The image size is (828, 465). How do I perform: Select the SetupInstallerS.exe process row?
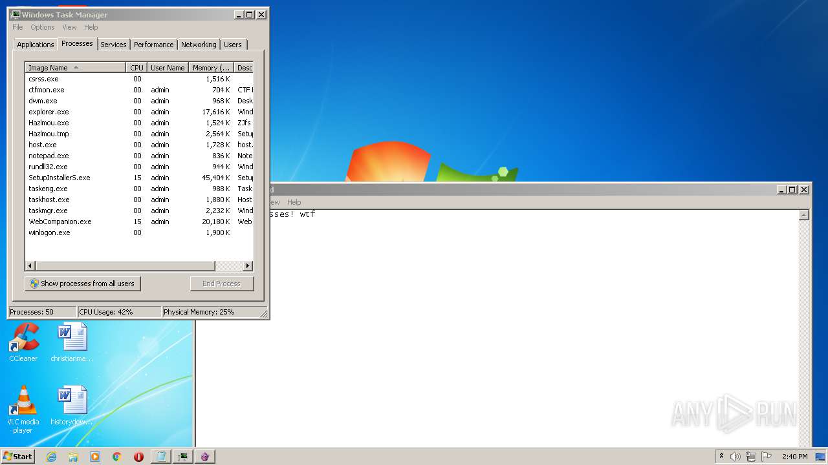139,178
